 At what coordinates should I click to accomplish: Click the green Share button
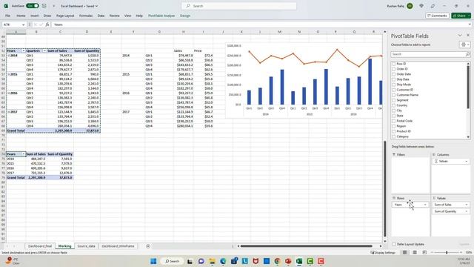pyautogui.click(x=461, y=16)
